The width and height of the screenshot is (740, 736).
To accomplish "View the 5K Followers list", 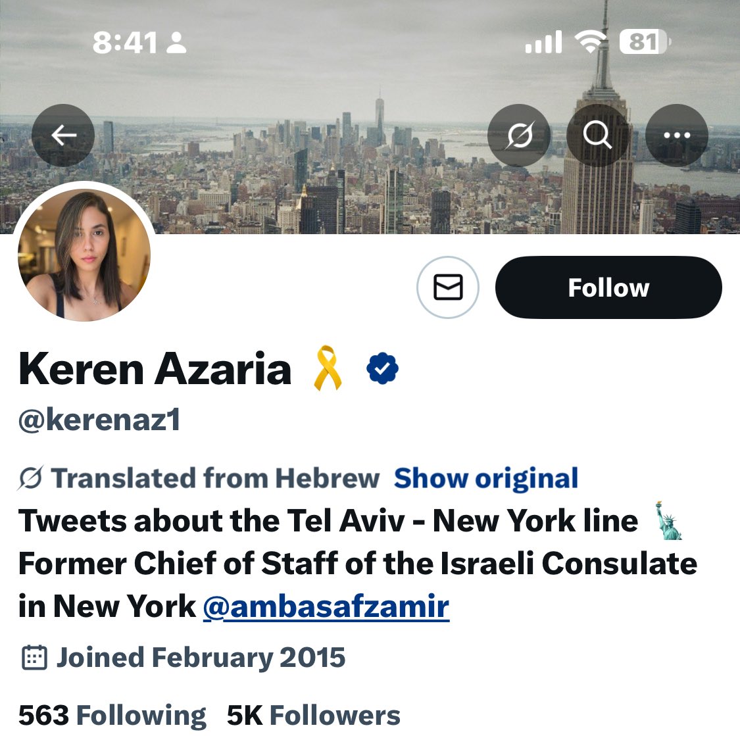I will point(313,715).
